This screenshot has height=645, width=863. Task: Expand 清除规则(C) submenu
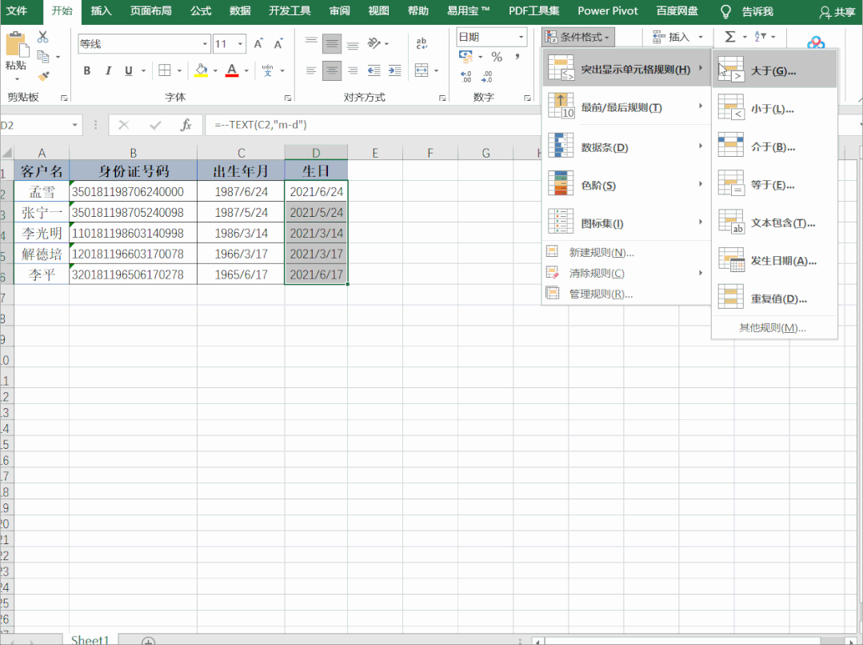[627, 273]
